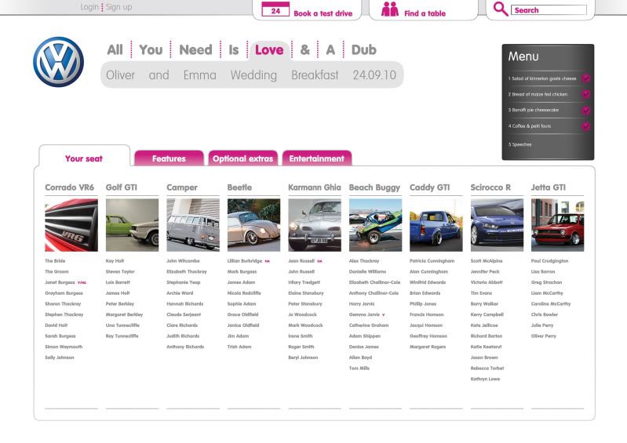Click guest name The Bride
The height and width of the screenshot is (443, 627).
point(55,261)
